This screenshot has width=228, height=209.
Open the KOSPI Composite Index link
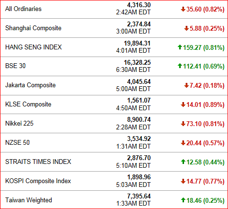click(x=38, y=181)
